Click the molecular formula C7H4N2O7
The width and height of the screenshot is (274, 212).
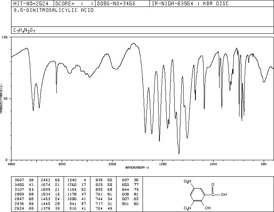24,30
